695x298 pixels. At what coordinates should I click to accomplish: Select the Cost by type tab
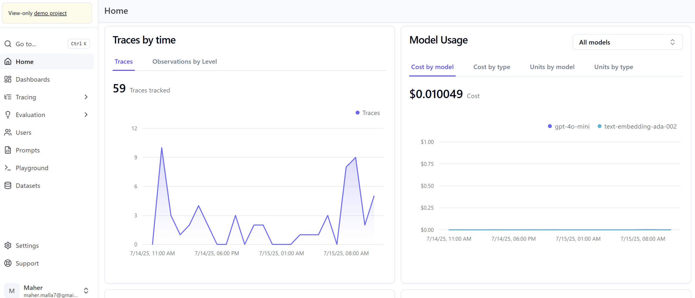pos(491,67)
